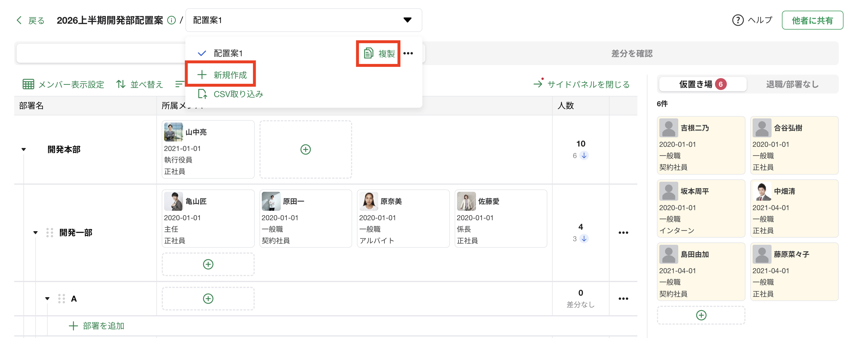853x338 pixels.
Task: Add person to 仮置き場 with plus icon
Action: 701,315
